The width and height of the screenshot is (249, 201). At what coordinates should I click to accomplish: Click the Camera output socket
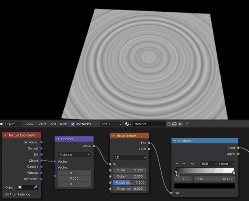tap(42, 167)
